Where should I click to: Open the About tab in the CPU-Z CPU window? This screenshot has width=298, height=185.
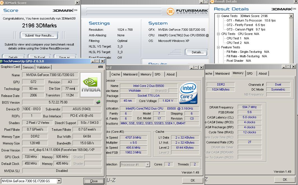[x=171, y=74]
